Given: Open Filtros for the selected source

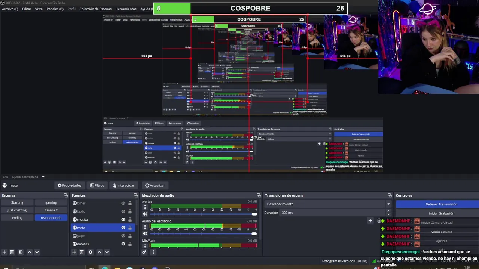Looking at the screenshot, I should pos(97,185).
